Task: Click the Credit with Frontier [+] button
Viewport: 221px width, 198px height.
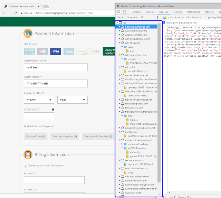Action: 98,136
